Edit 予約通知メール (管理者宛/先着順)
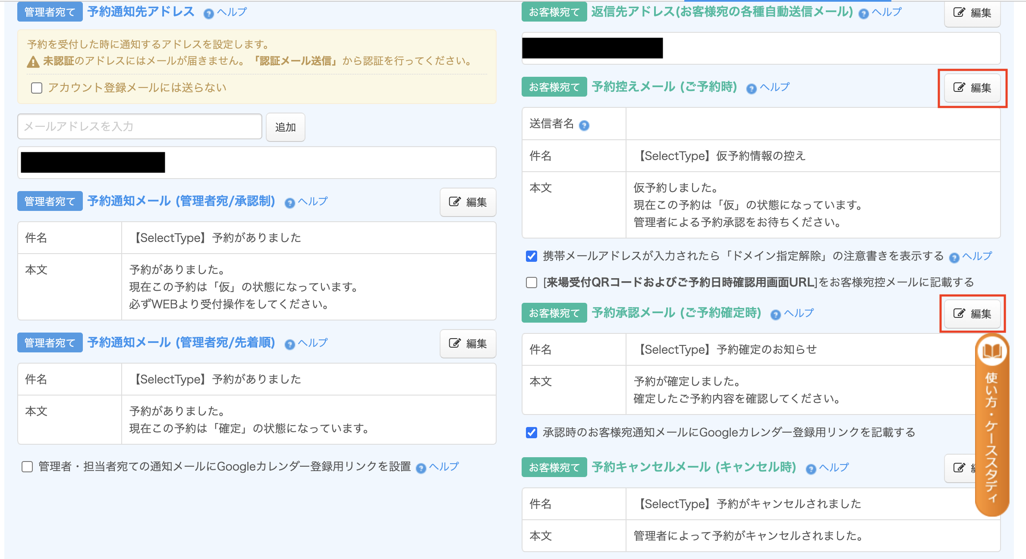The width and height of the screenshot is (1026, 559). [x=468, y=344]
